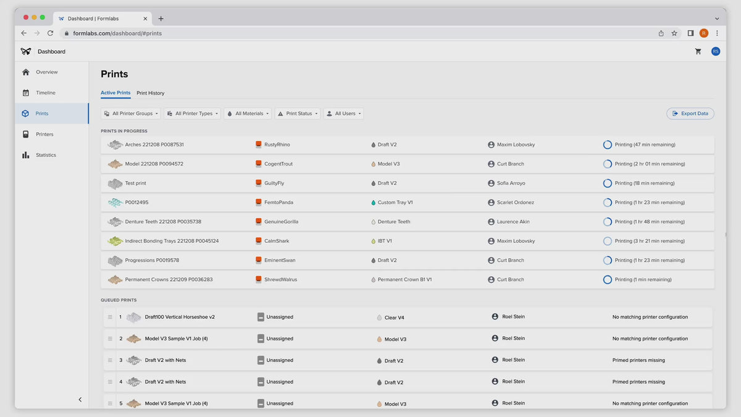Click the Export Data button
The height and width of the screenshot is (417, 741).
(x=690, y=113)
